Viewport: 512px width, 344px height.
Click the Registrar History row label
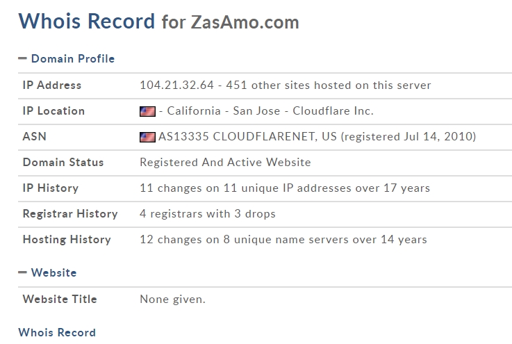pyautogui.click(x=70, y=214)
